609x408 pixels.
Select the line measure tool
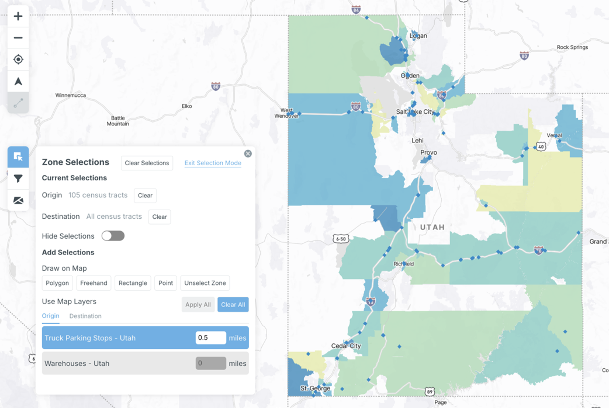coord(18,103)
